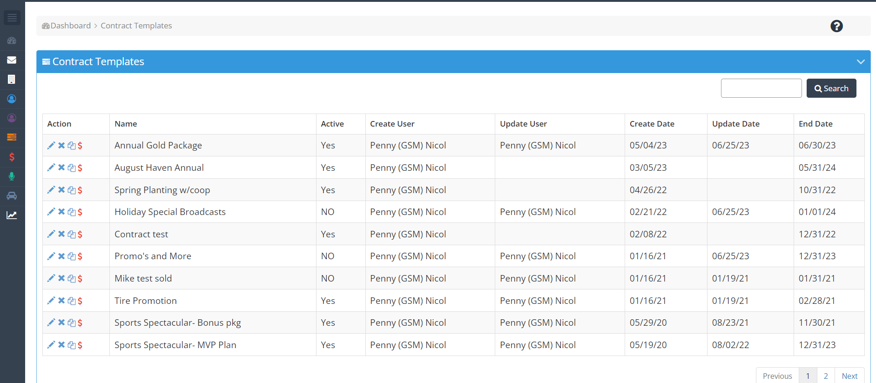This screenshot has height=383, width=876.
Task: Open the hamburger menu in sidebar
Action: (12, 18)
